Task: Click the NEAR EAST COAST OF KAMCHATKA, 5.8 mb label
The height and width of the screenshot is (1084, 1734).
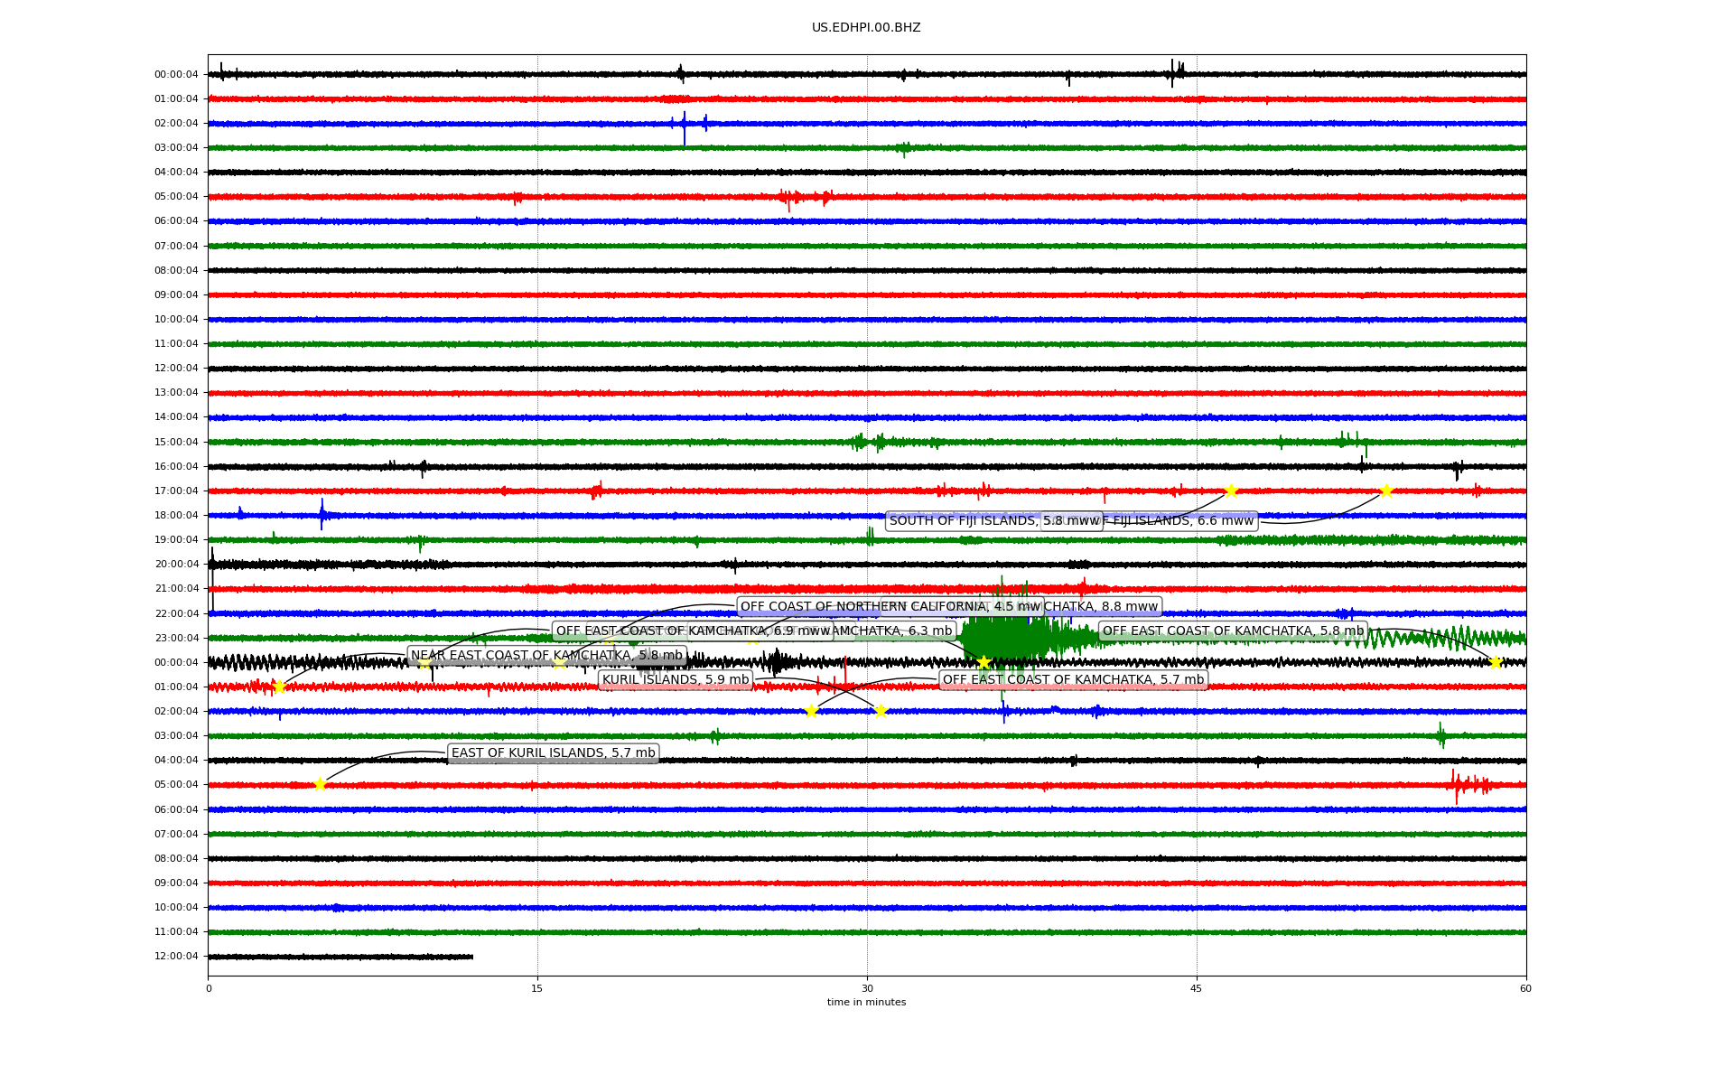Action: [546, 656]
